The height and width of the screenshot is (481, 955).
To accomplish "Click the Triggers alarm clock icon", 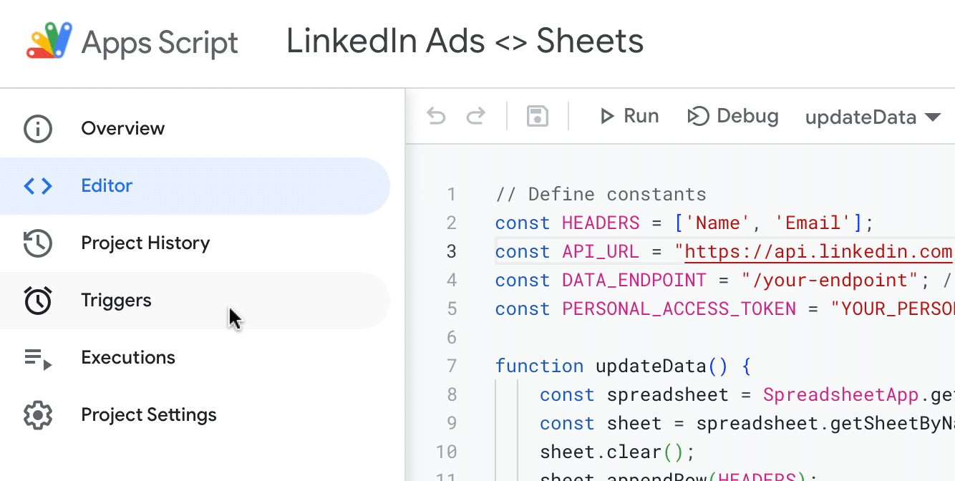I will 38,301.
